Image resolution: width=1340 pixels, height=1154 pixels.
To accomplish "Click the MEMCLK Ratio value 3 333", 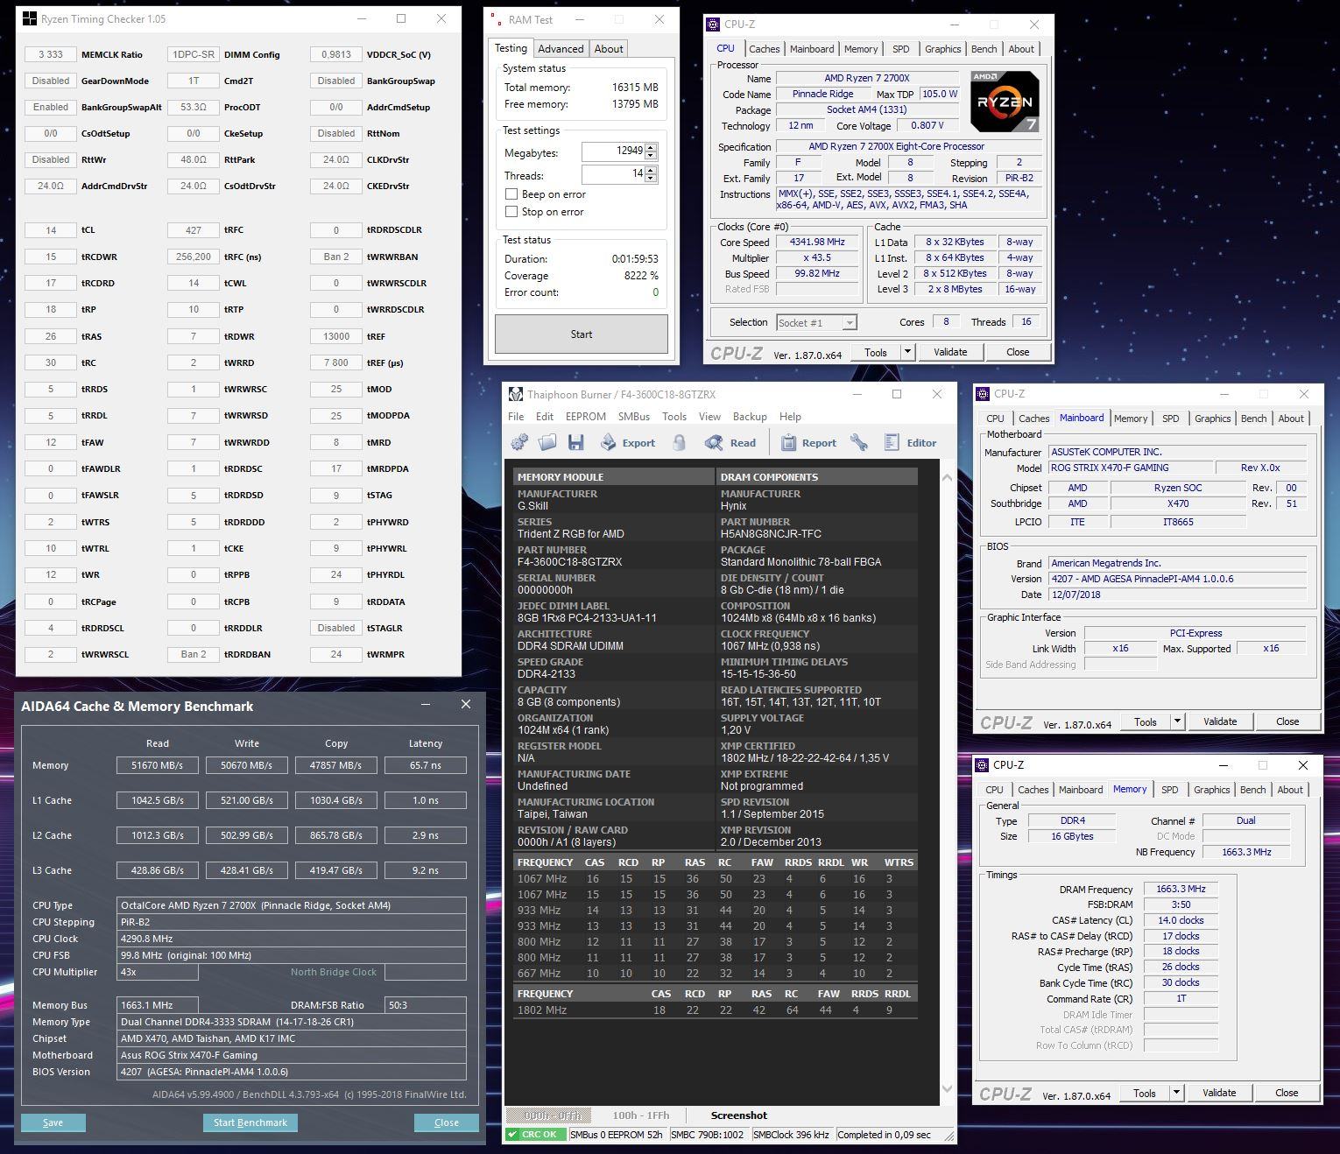I will [51, 54].
